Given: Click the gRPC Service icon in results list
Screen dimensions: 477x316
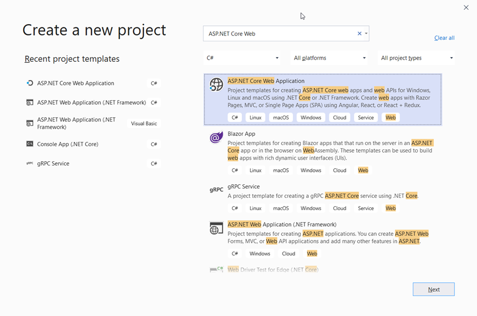Looking at the screenshot, I should (216, 190).
